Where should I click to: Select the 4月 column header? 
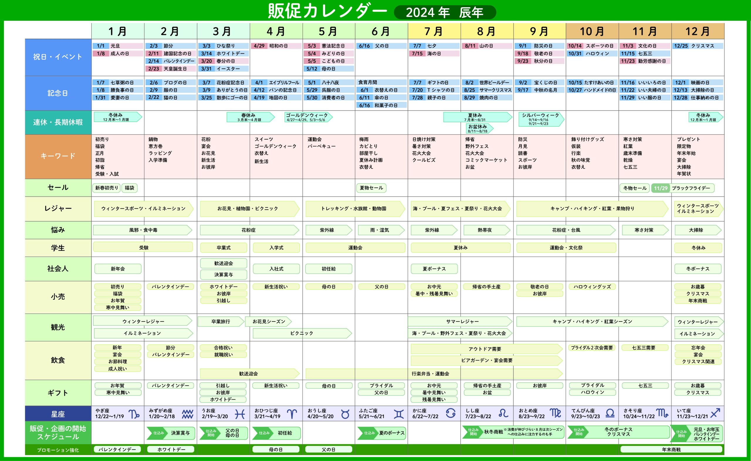(x=276, y=31)
